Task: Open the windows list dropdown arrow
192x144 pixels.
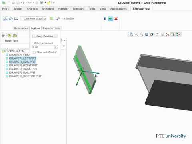Action: pos(45,3)
